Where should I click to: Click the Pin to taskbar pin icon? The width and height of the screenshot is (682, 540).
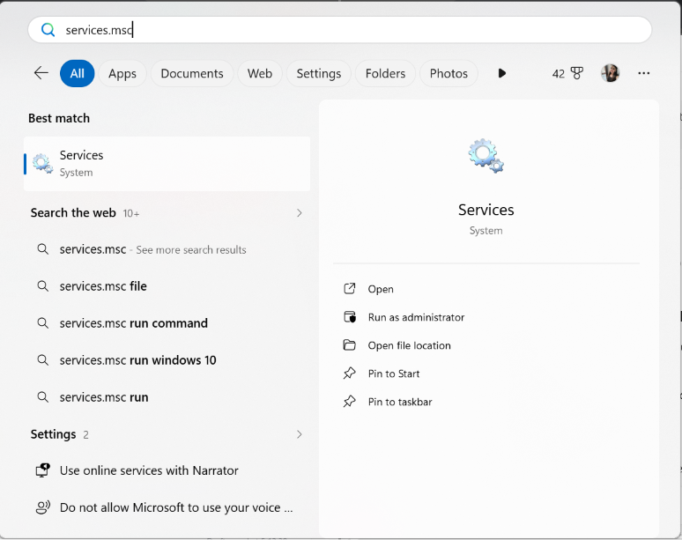coord(350,402)
